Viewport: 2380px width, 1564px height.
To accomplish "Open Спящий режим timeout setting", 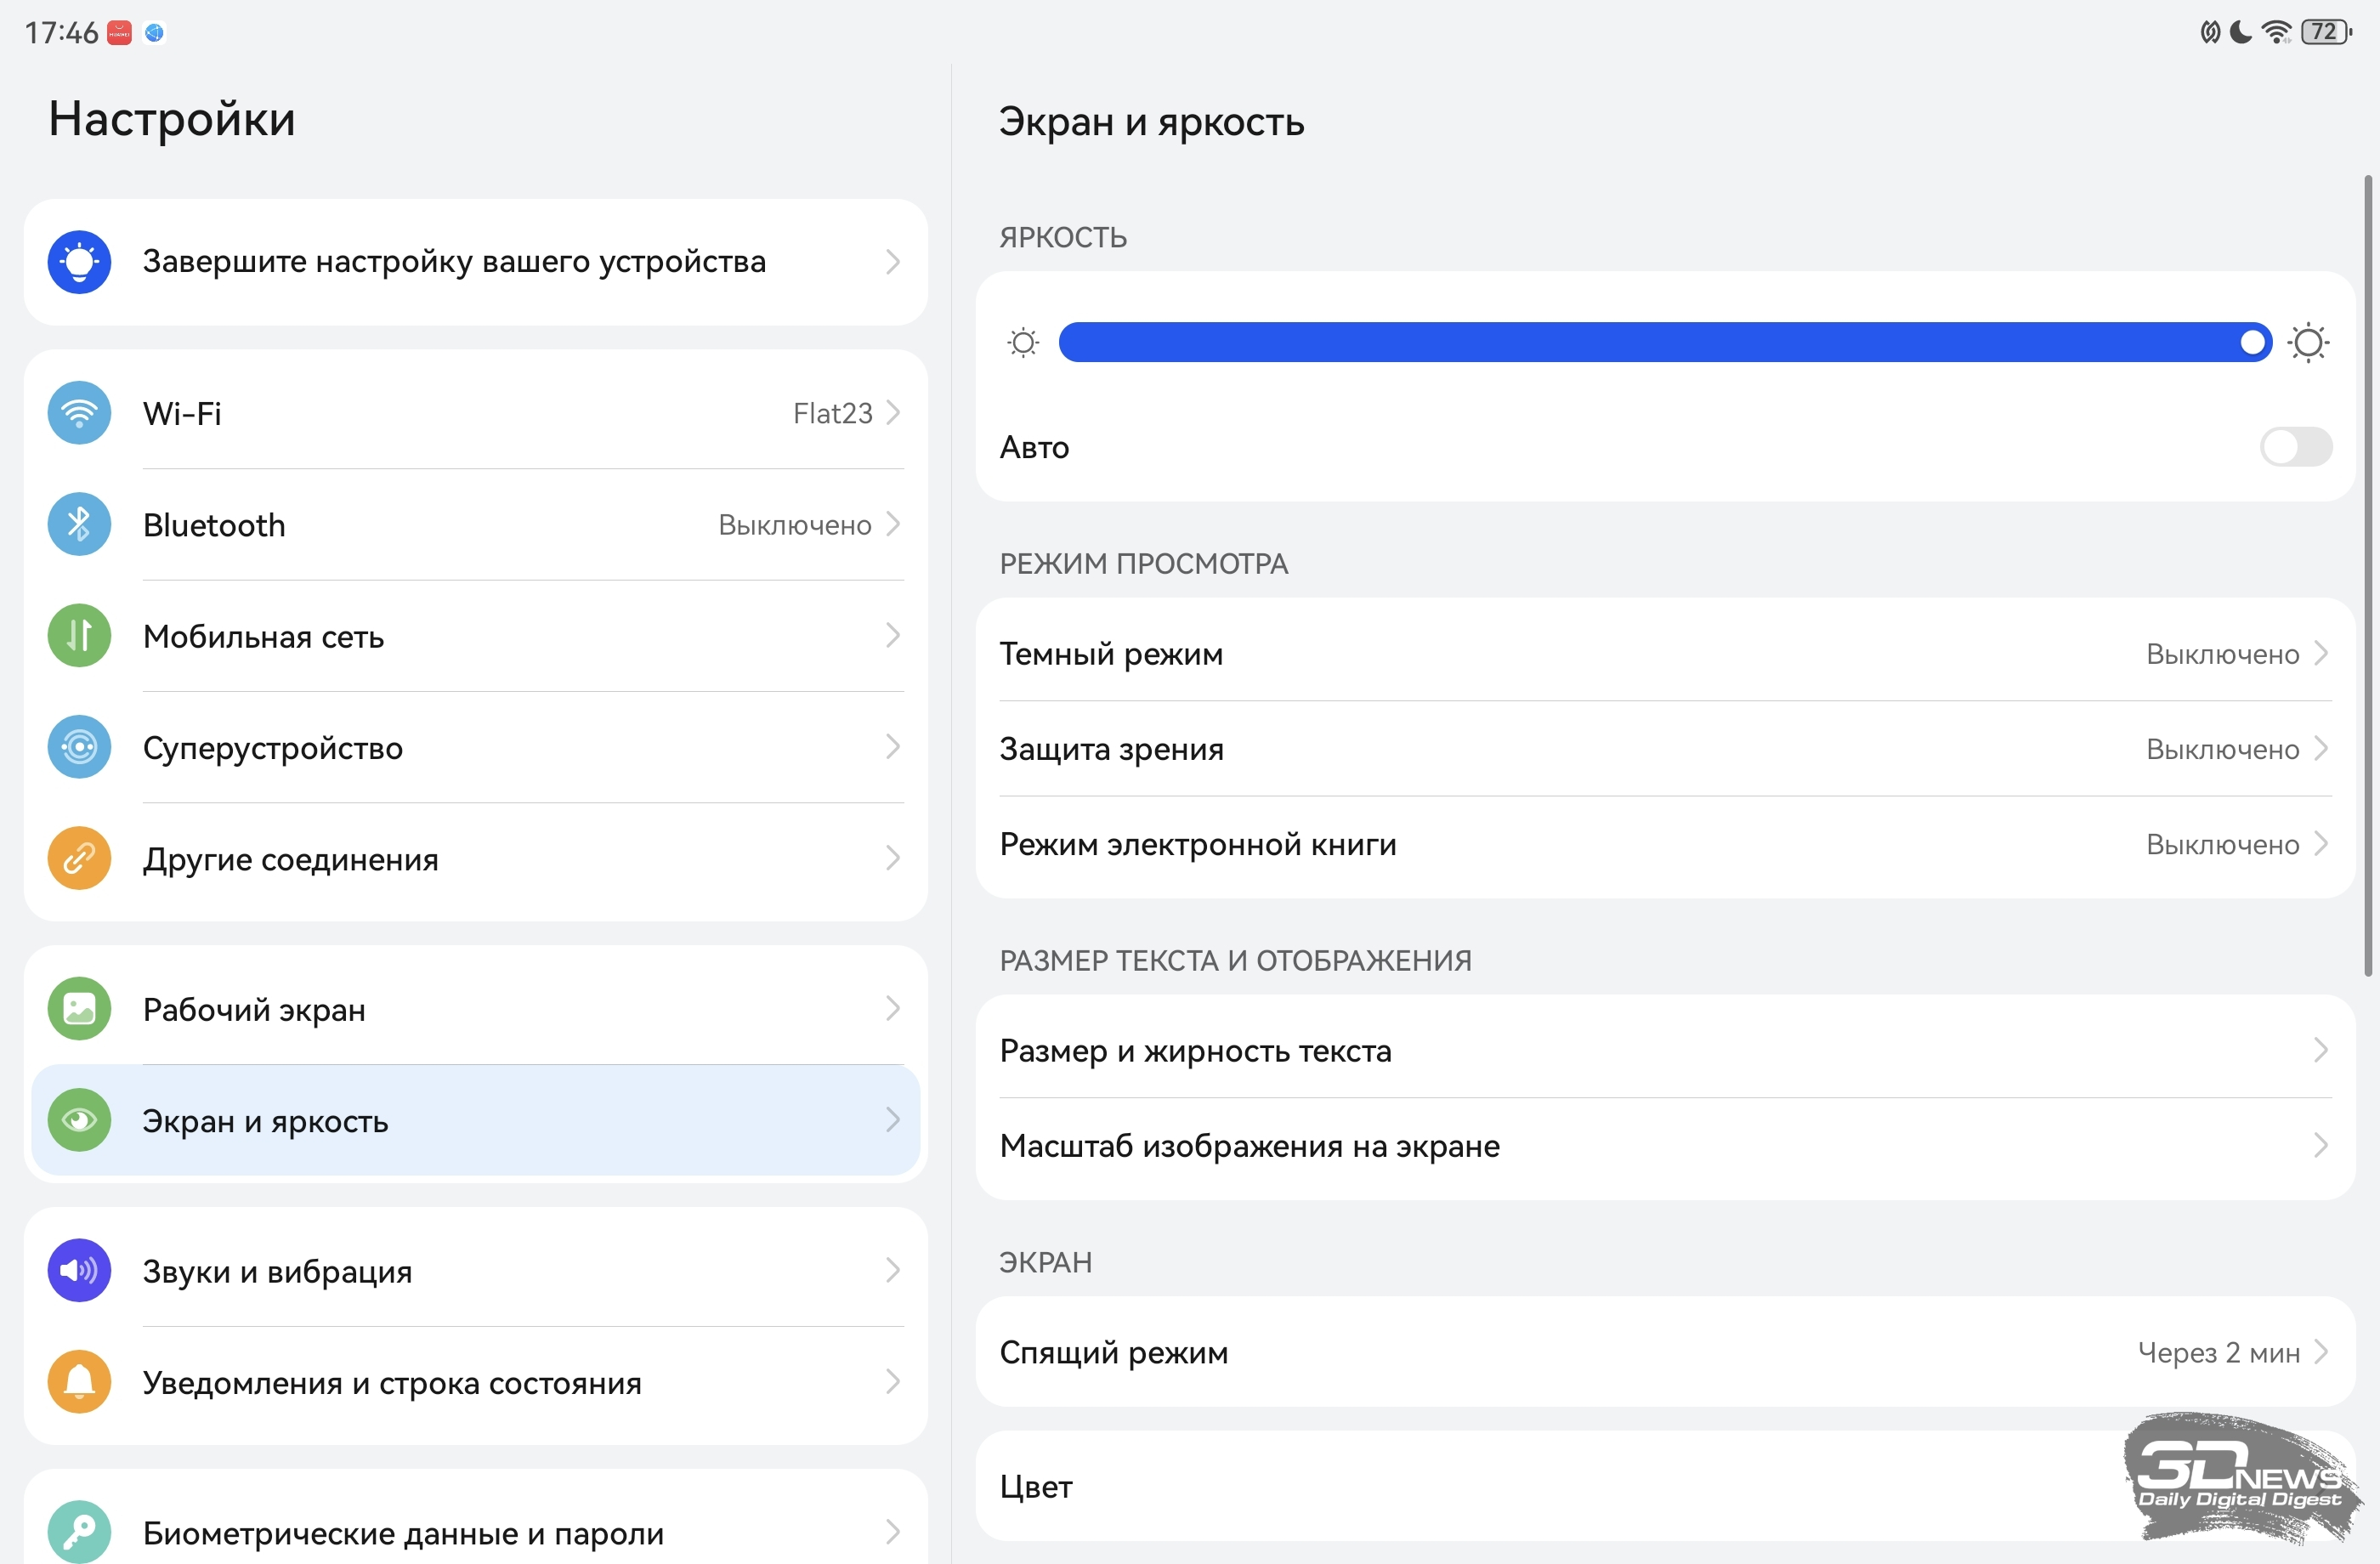I will pos(1665,1352).
